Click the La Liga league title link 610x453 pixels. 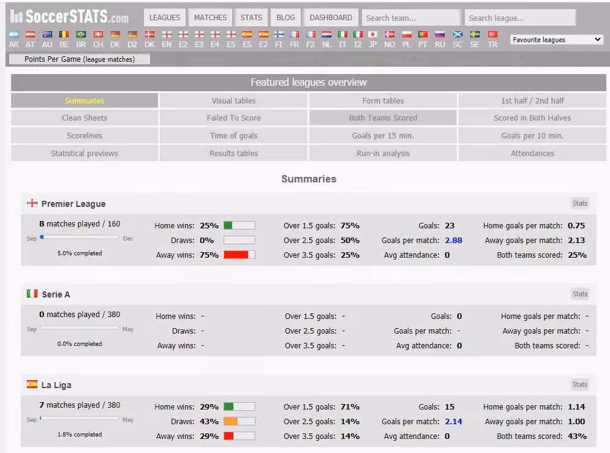[56, 385]
